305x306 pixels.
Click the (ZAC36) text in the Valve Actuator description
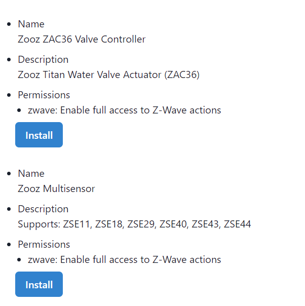(182, 74)
